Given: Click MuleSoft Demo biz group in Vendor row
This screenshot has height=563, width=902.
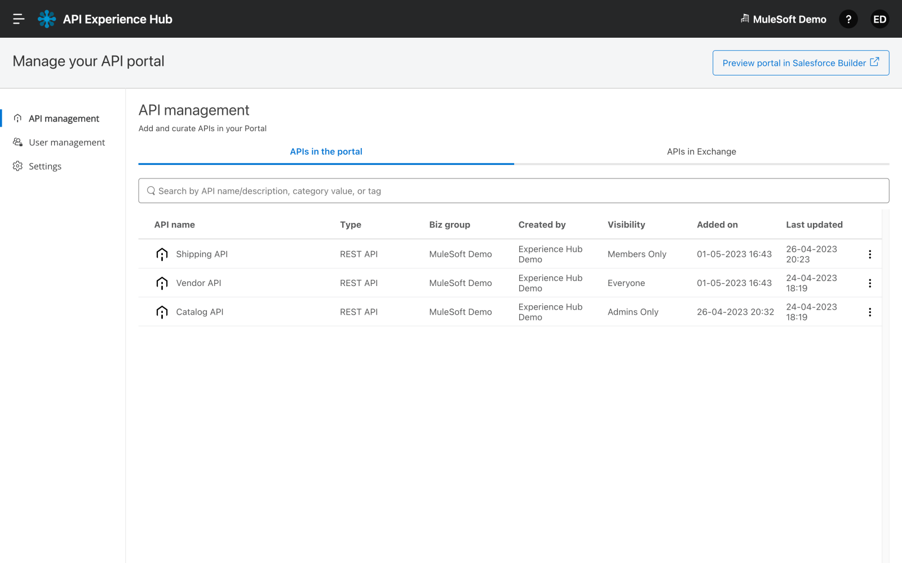Looking at the screenshot, I should (x=461, y=283).
